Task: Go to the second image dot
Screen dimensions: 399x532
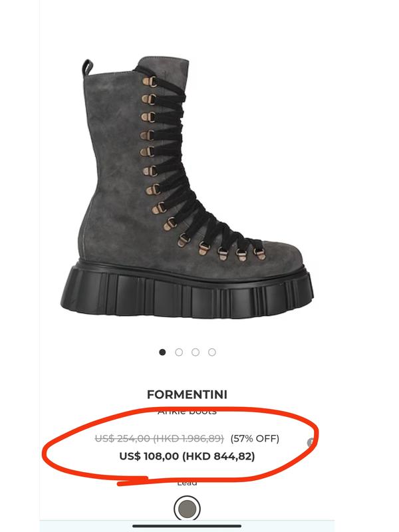Action: coord(179,352)
